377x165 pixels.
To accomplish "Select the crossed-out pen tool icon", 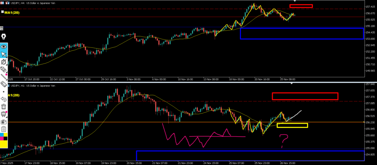I will click(4, 62).
